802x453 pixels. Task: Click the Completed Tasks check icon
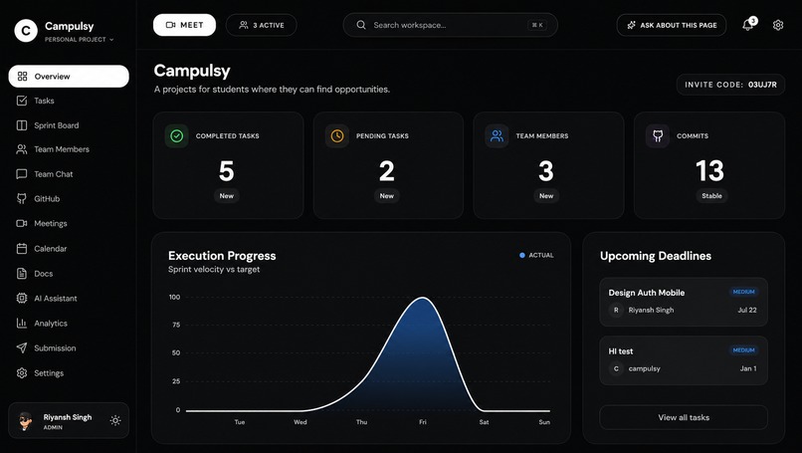[x=176, y=135]
